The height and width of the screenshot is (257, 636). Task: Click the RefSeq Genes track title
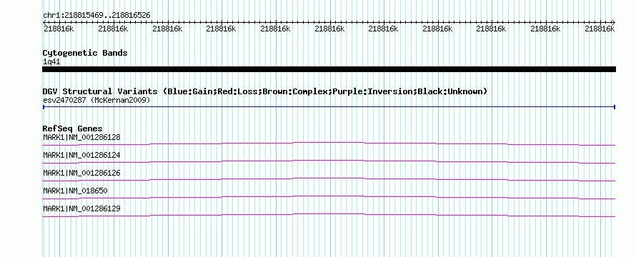[x=73, y=129]
